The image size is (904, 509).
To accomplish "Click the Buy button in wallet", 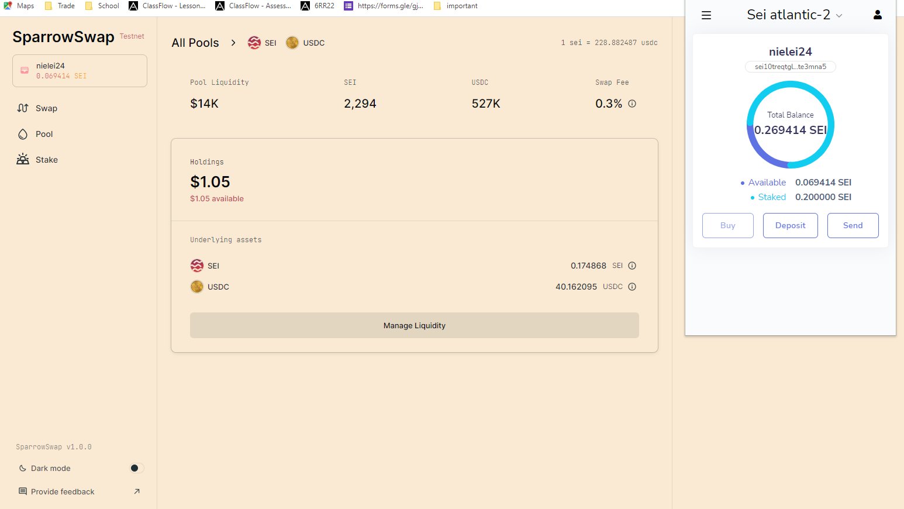I will [728, 225].
